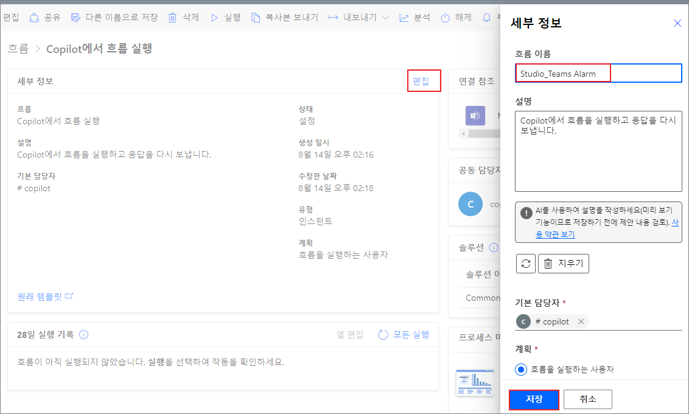This screenshot has width=689, height=414.
Task: Click info icon beside 솔루션 heading
Action: (494, 247)
